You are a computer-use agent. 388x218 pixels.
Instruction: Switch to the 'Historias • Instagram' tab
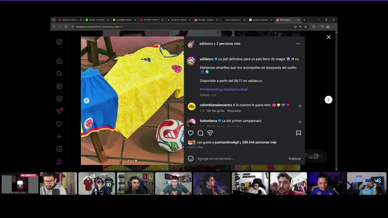206,20
